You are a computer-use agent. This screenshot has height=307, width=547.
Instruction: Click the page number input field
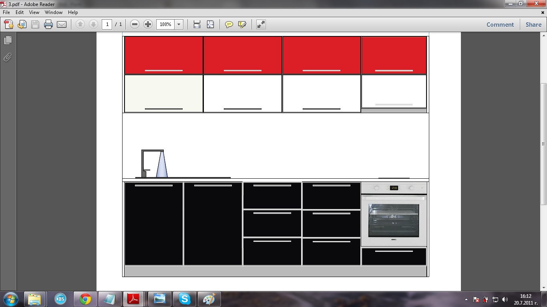point(107,24)
